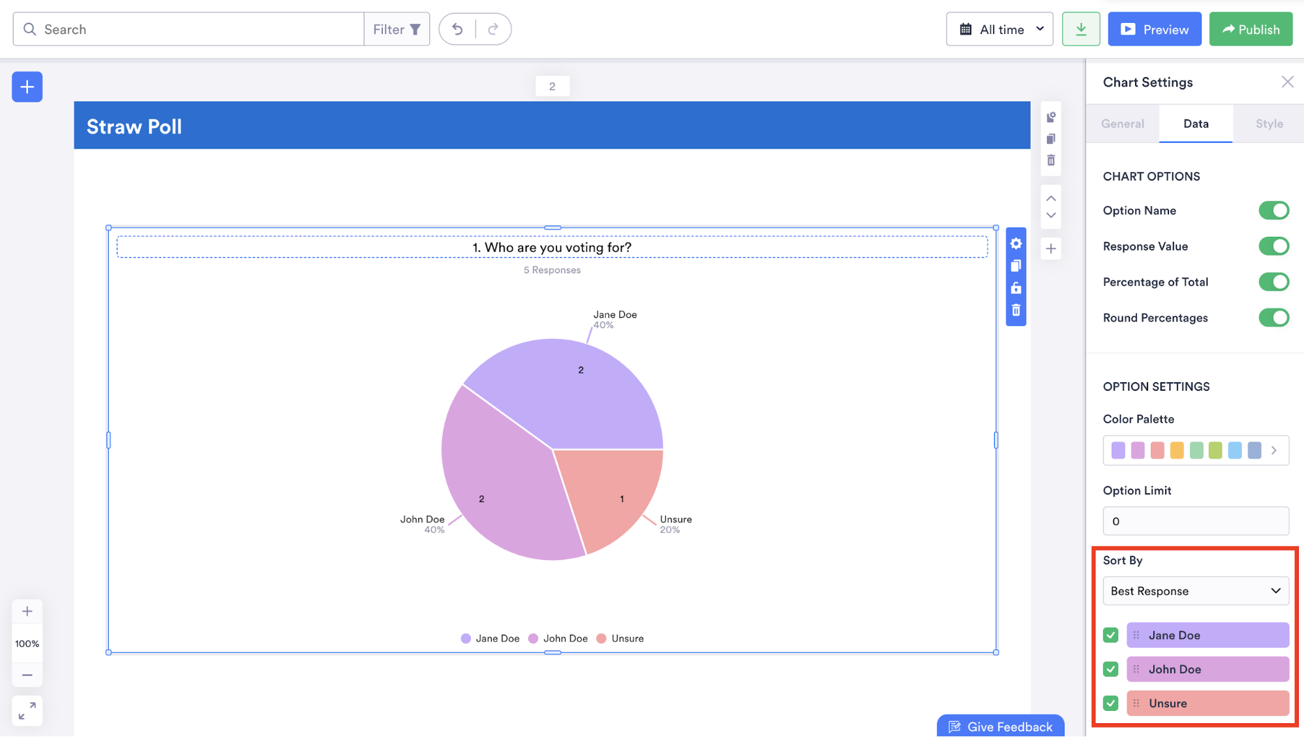
Task: Click the Publish button
Action: point(1250,29)
